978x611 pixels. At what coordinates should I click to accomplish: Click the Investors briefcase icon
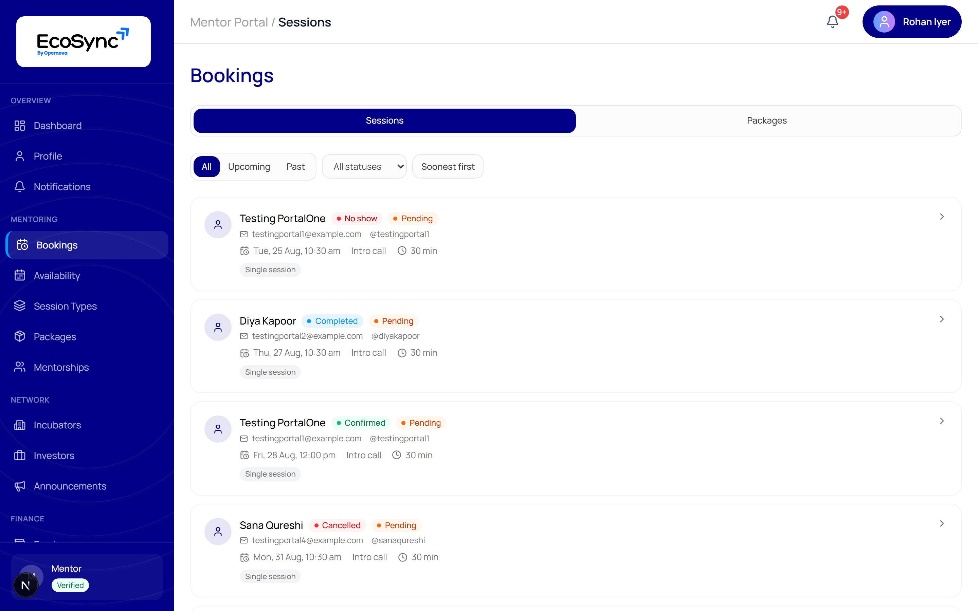pyautogui.click(x=20, y=456)
